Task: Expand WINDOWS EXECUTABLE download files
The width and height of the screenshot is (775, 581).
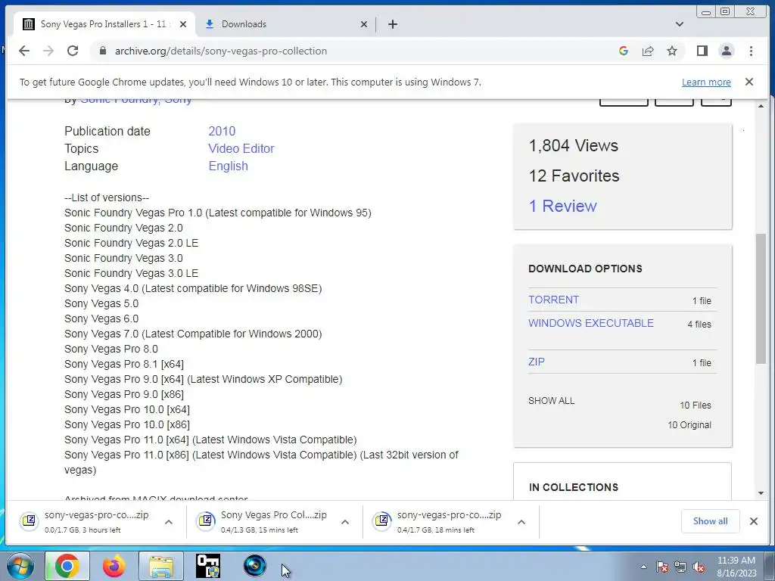Action: pos(590,323)
